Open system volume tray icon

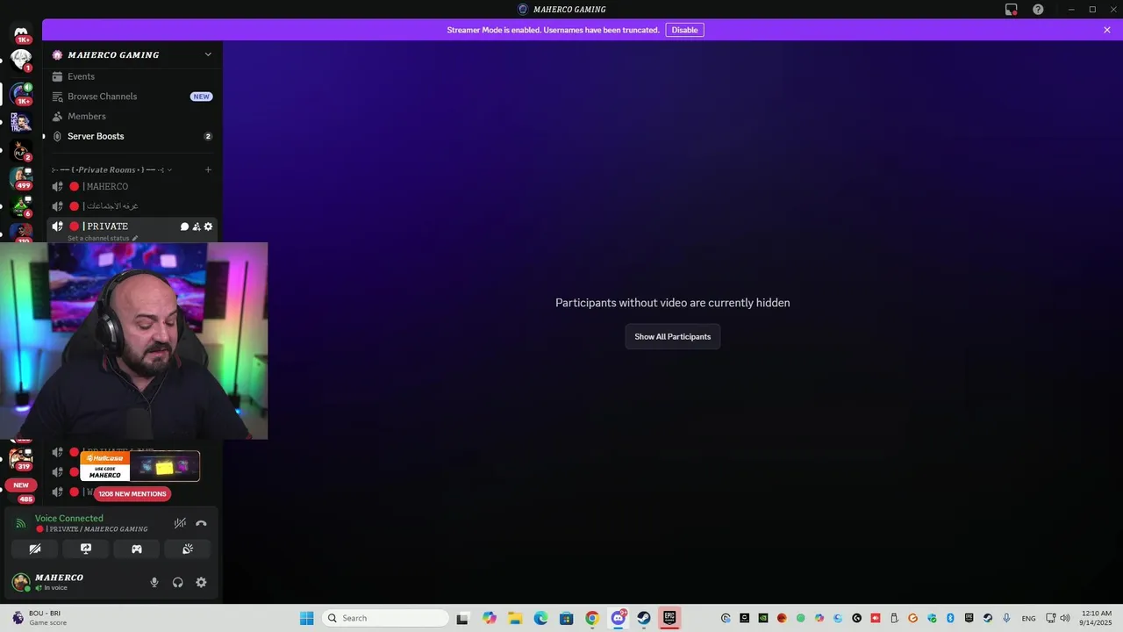click(x=1065, y=618)
